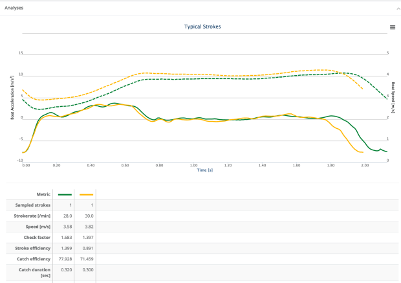Click the green dashed boat speed curve

coord(213,79)
